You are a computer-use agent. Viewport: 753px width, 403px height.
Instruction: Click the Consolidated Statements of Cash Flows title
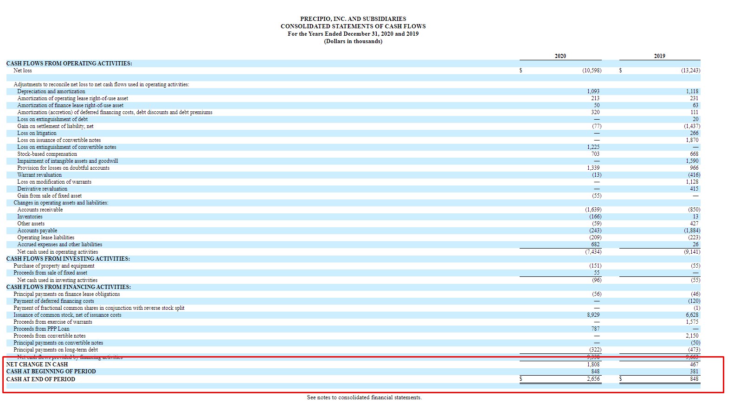pos(353,26)
